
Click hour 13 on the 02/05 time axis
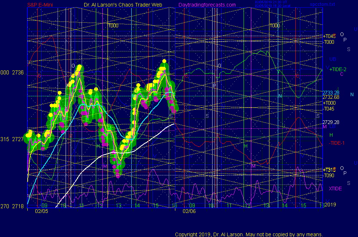[118, 206]
